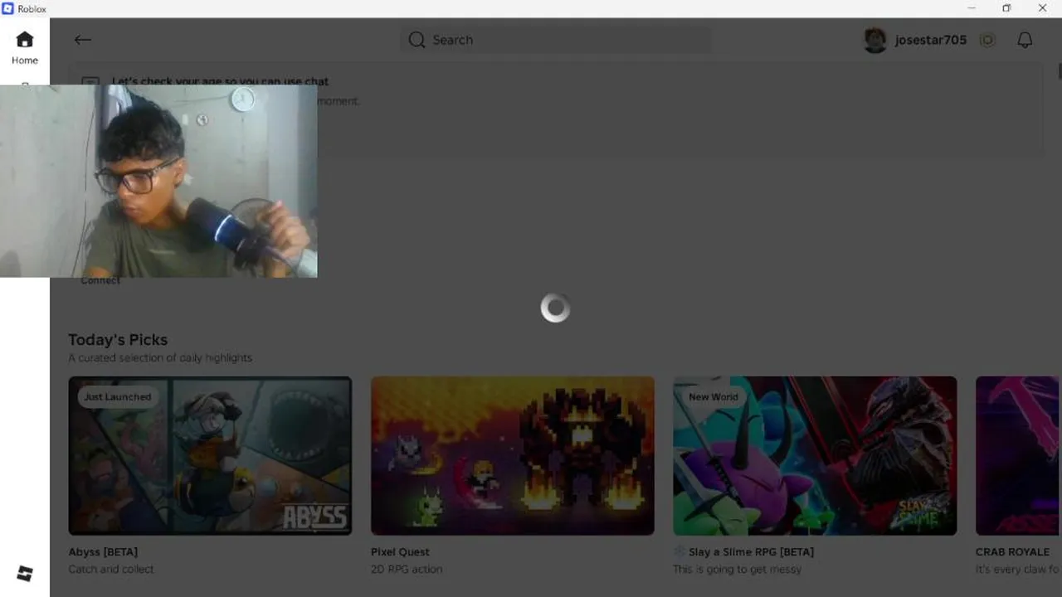Screen dimensions: 1062x597
Task: Click the Today's Picks heading
Action: point(118,340)
